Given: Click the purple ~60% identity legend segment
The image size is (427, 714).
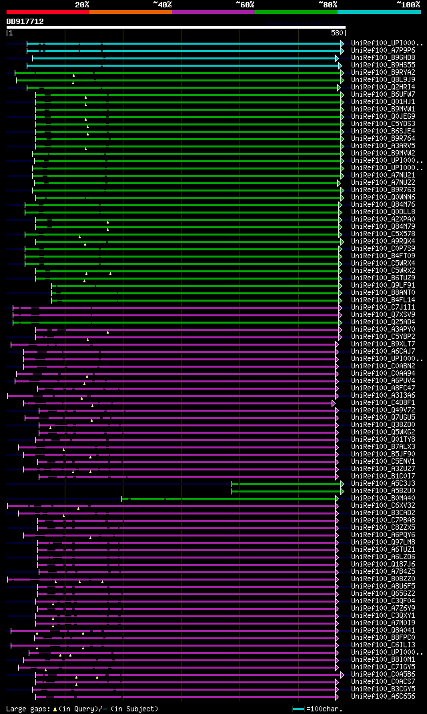Looking at the screenshot, I should point(213,11).
